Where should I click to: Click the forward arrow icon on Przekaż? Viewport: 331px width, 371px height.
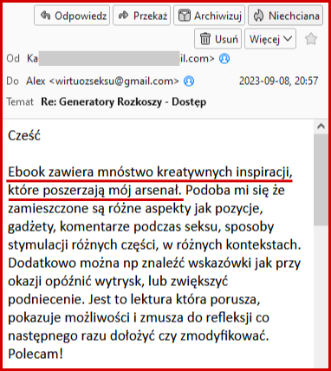coord(124,15)
